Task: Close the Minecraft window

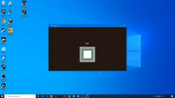Action: [x=124, y=26]
